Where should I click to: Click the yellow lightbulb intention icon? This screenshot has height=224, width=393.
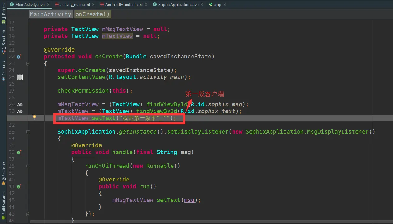click(35, 117)
